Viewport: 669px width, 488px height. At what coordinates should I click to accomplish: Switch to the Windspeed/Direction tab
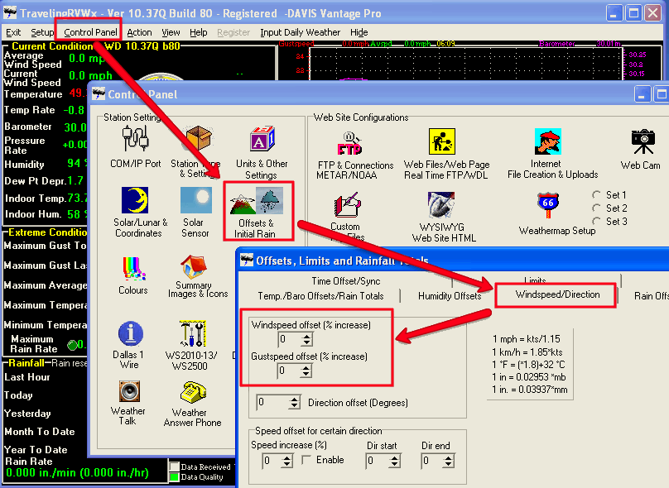[557, 294]
